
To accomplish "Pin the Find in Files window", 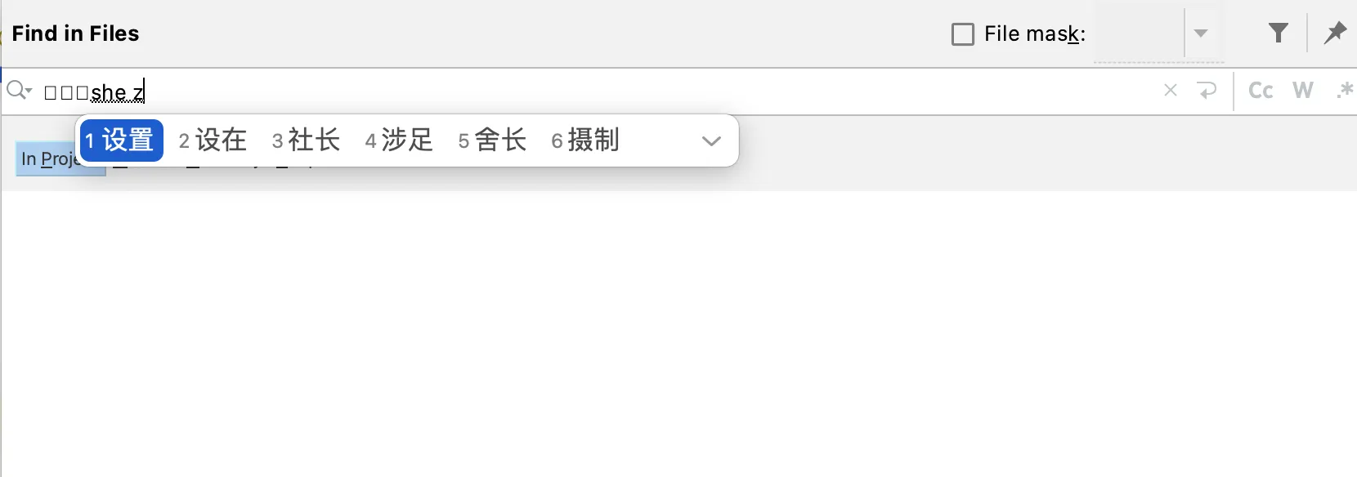I will 1336,33.
